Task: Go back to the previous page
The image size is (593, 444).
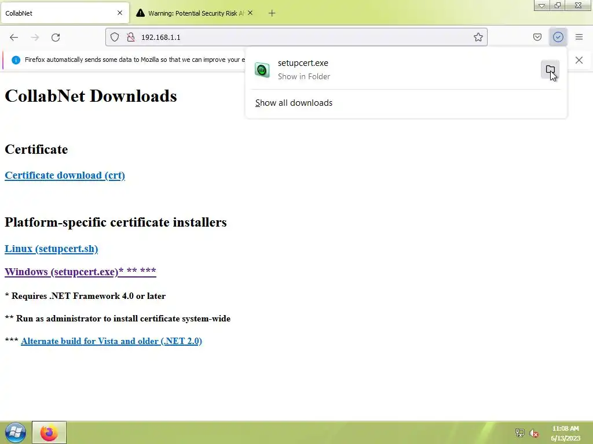Action: (x=14, y=38)
